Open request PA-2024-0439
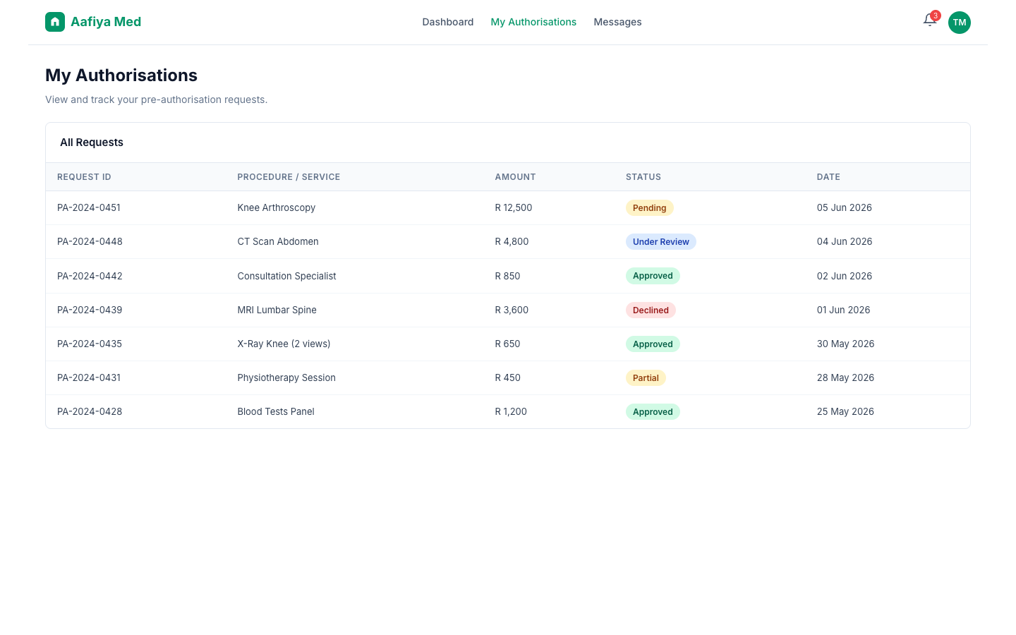Screen dimensions: 1016x635 90,310
